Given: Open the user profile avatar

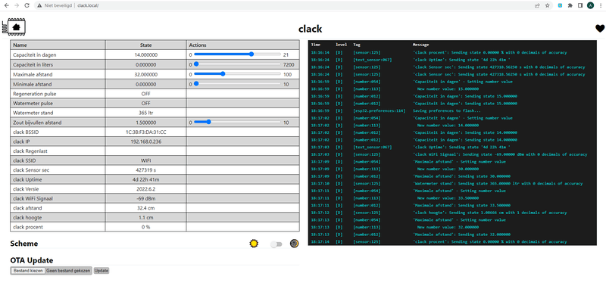Looking at the screenshot, I should coord(590,5).
